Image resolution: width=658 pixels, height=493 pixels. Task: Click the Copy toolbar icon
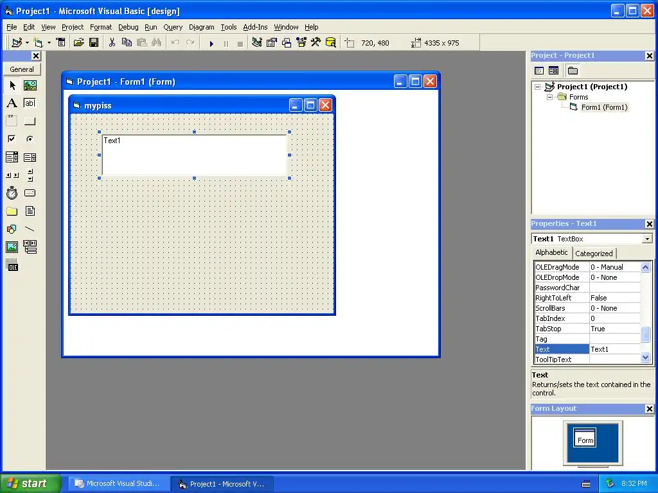point(127,42)
